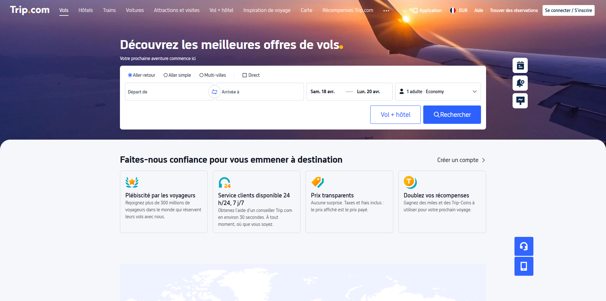Open the flight price trends chart icon
The width and height of the screenshot is (606, 301).
[520, 101]
